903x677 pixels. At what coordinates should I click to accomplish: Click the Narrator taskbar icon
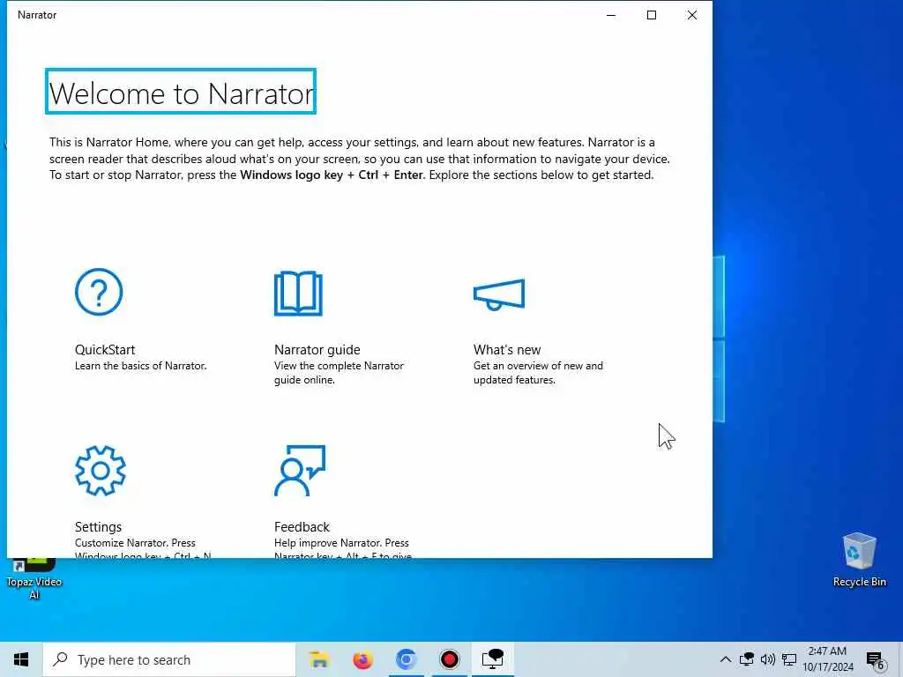click(492, 659)
